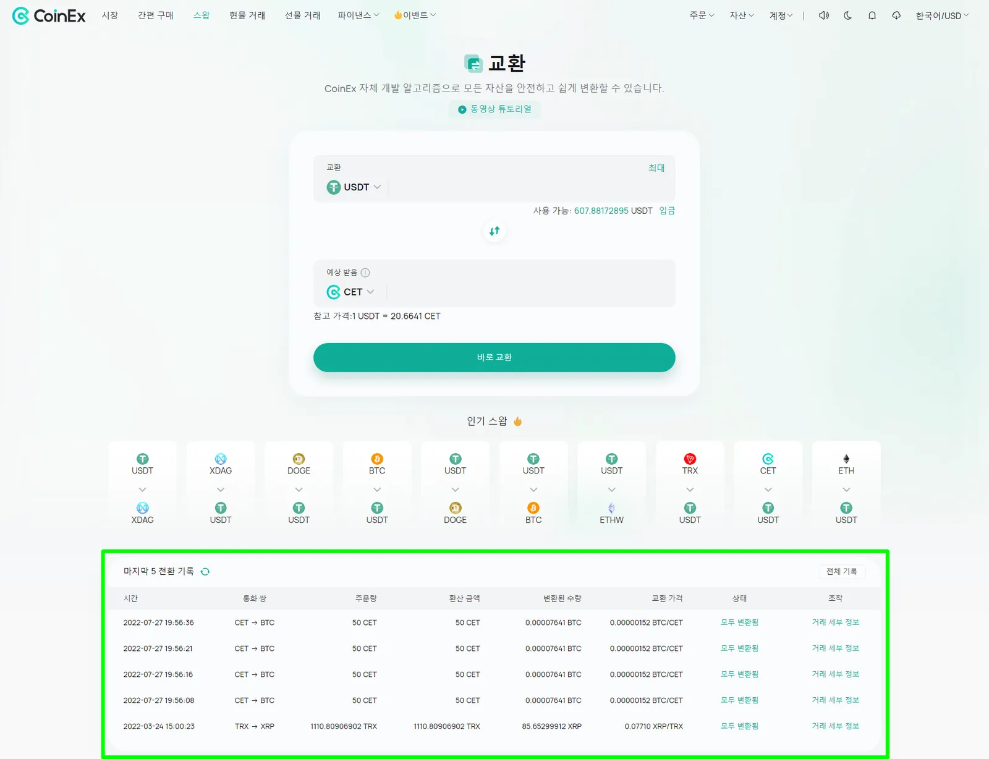Open 거래 세부 정보 for 19:56:36 record

pos(835,622)
